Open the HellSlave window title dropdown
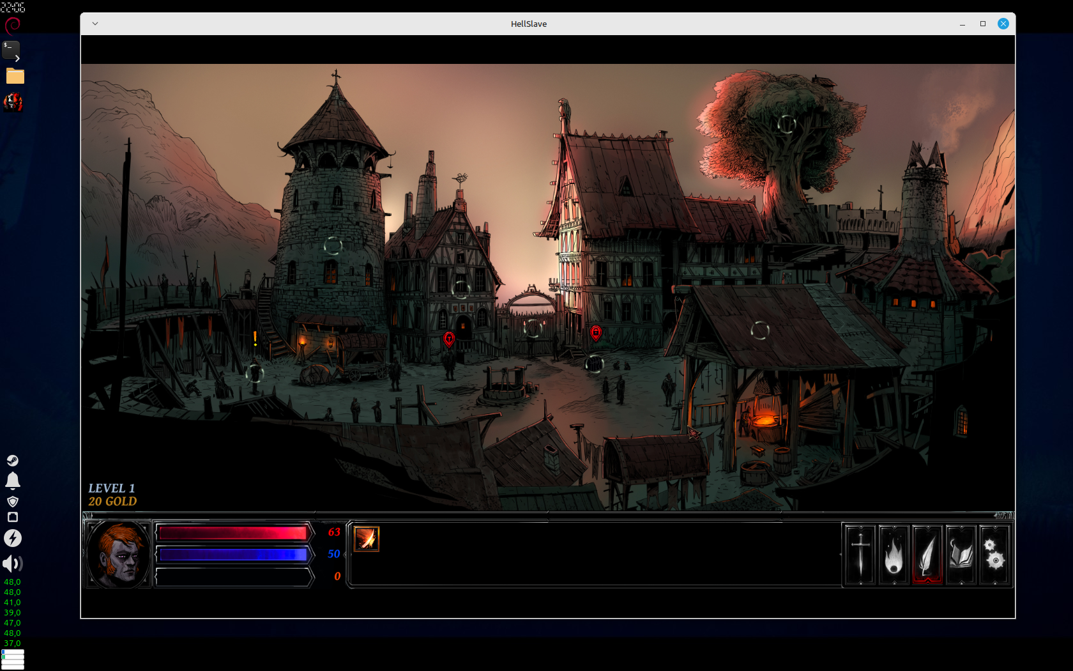Image resolution: width=1073 pixels, height=671 pixels. [95, 24]
